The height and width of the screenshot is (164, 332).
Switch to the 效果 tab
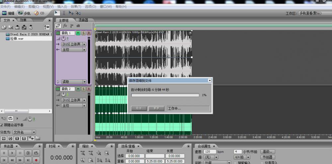pos(23,20)
